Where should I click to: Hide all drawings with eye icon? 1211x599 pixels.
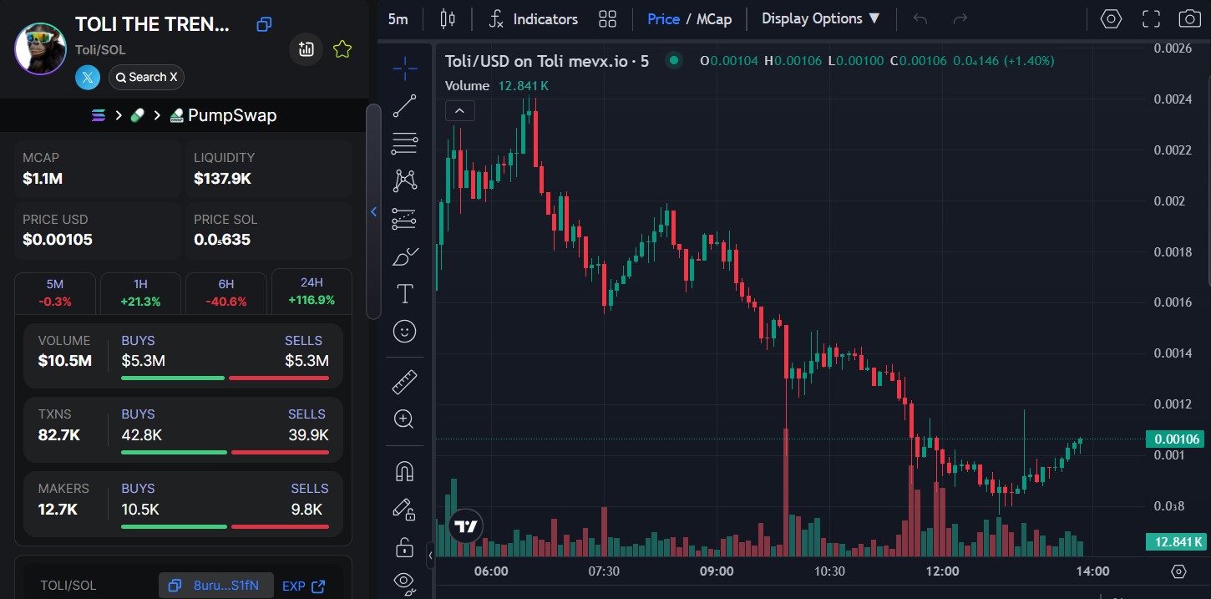pyautogui.click(x=405, y=581)
